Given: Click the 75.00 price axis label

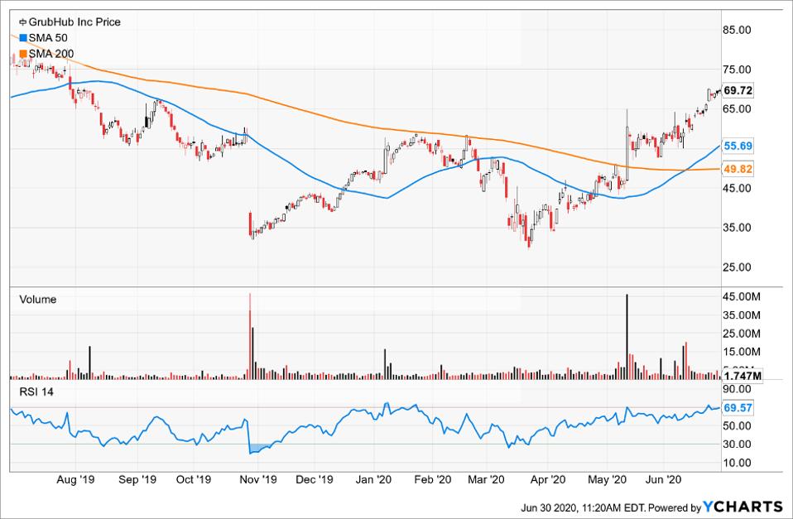Looking at the screenshot, I should [x=737, y=70].
